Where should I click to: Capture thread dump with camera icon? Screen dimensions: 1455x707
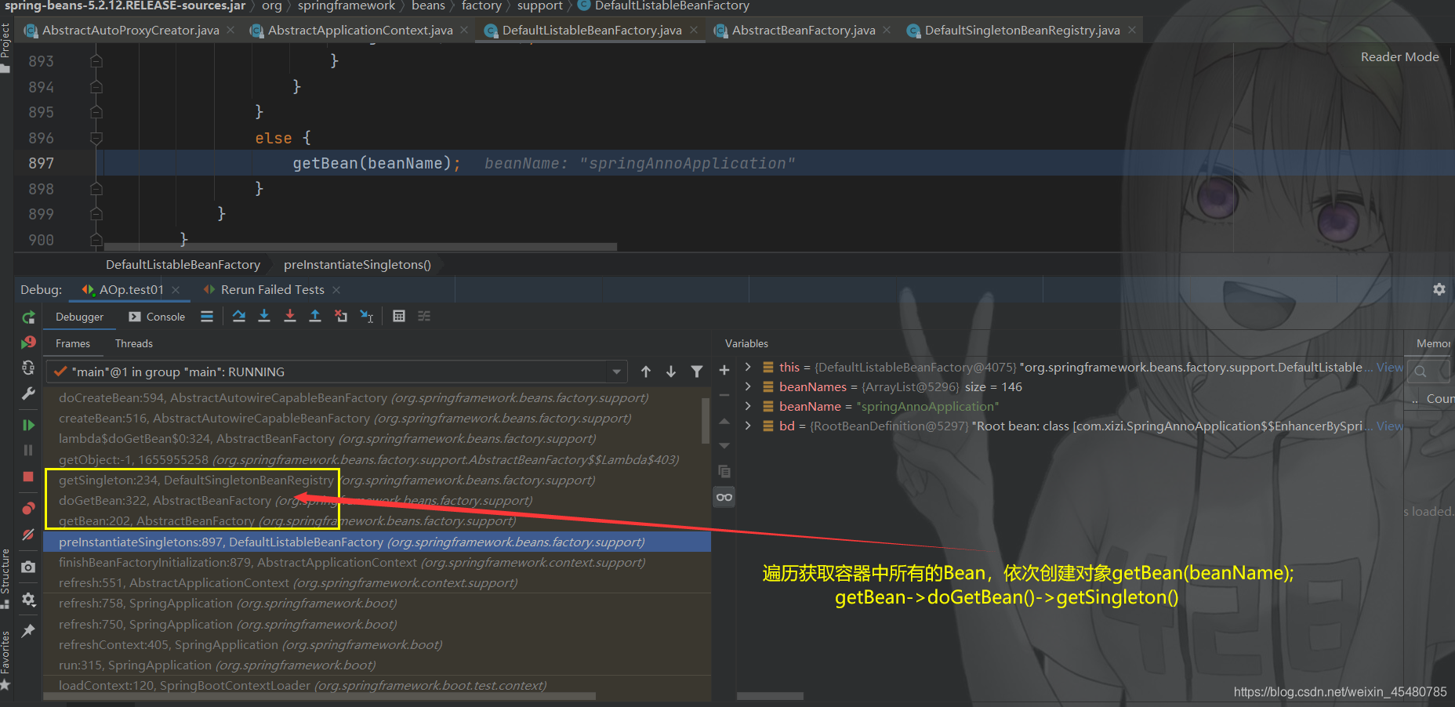coord(28,567)
